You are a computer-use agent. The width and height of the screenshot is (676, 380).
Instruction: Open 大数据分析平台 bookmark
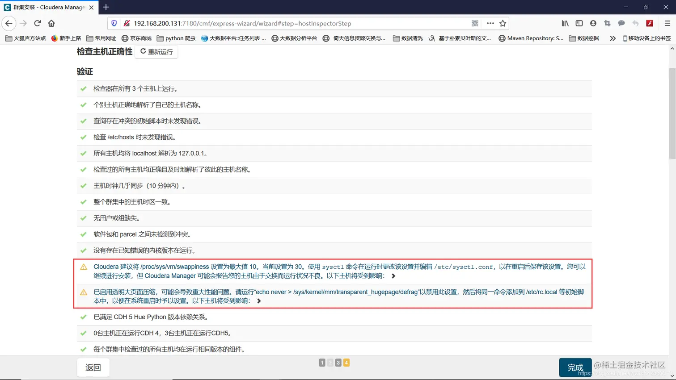[x=295, y=38]
